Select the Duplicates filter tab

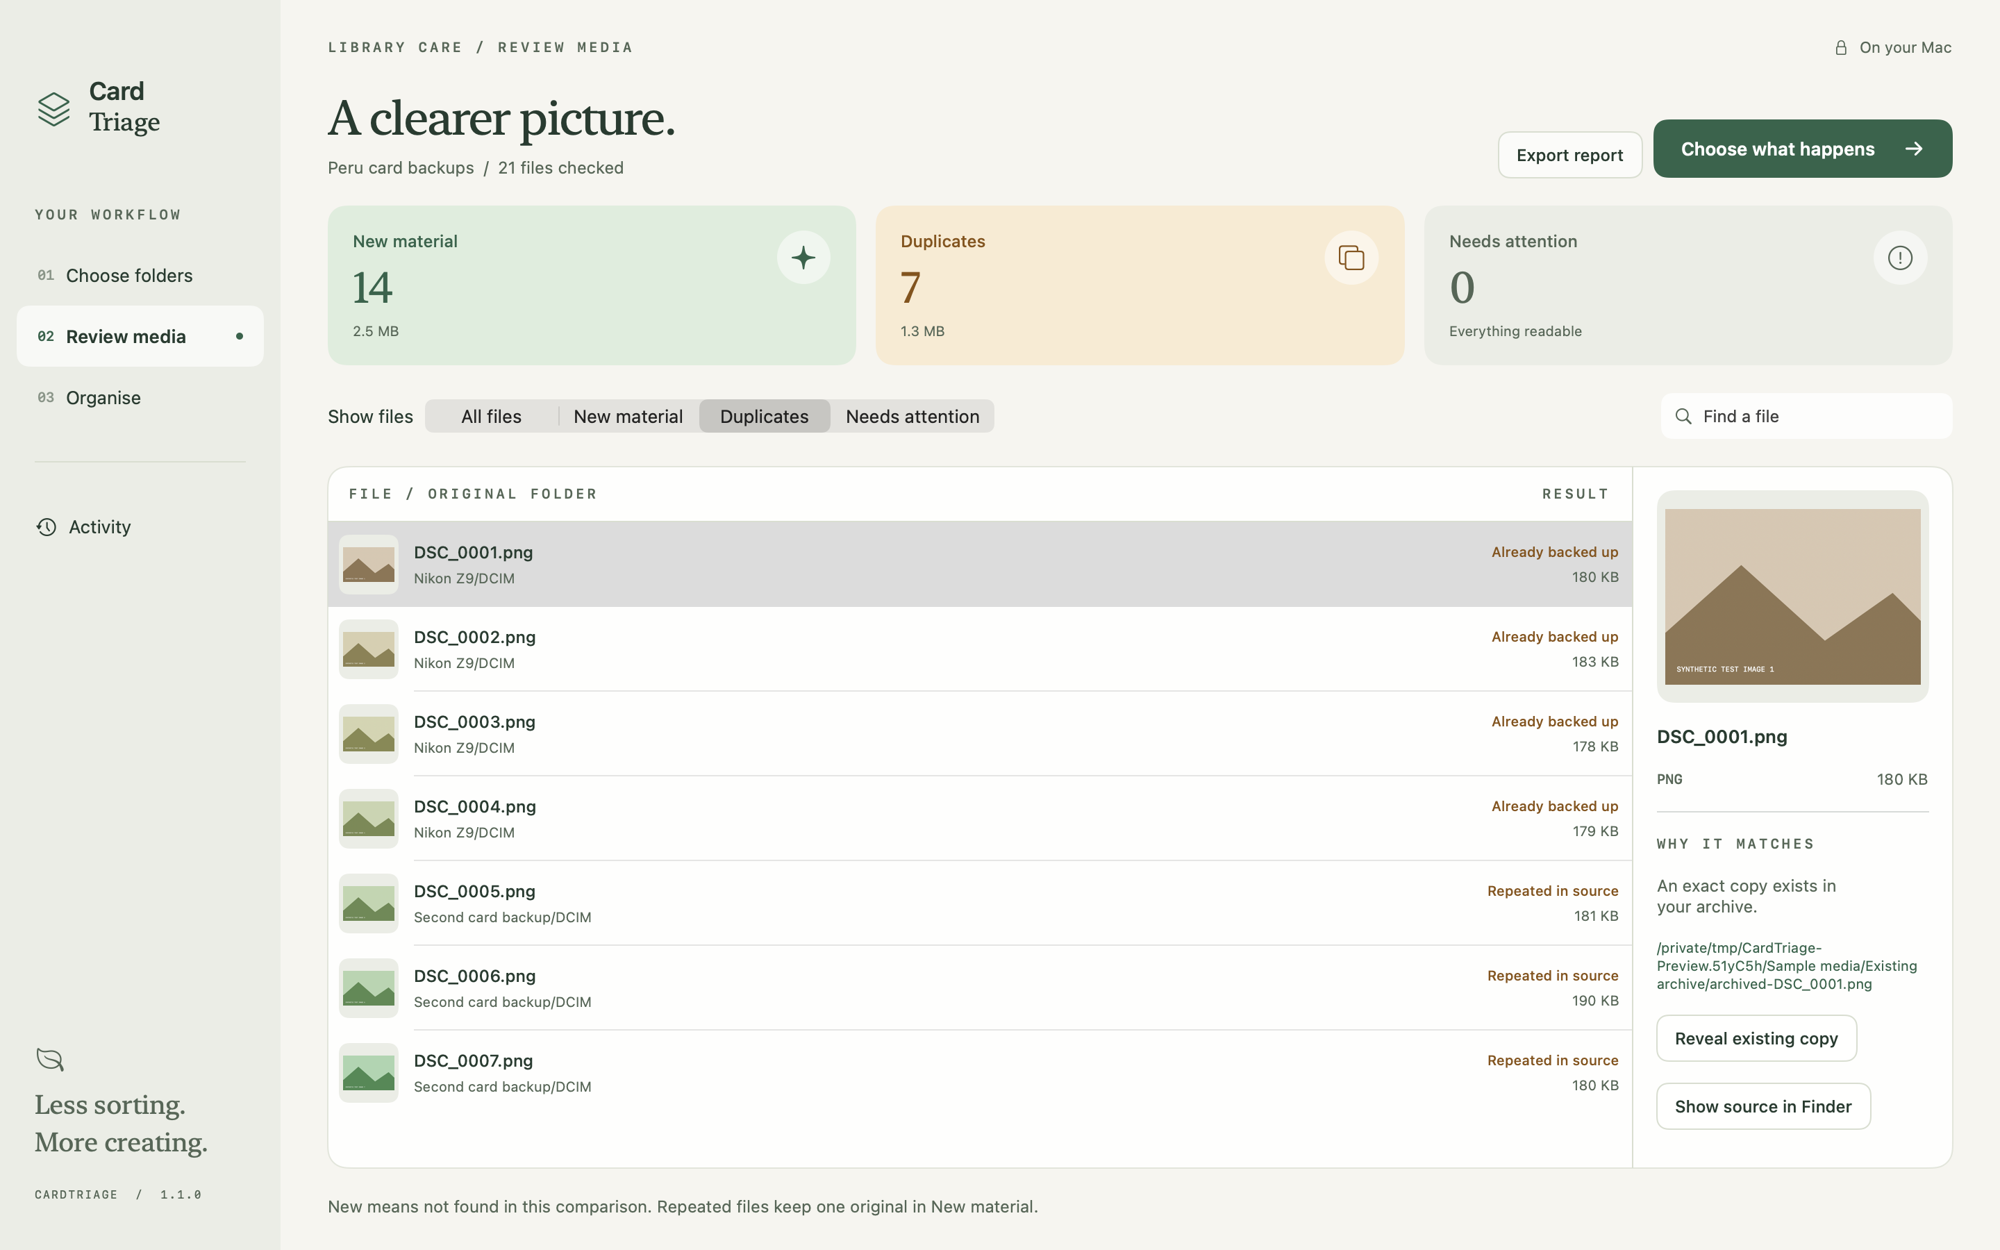(765, 417)
